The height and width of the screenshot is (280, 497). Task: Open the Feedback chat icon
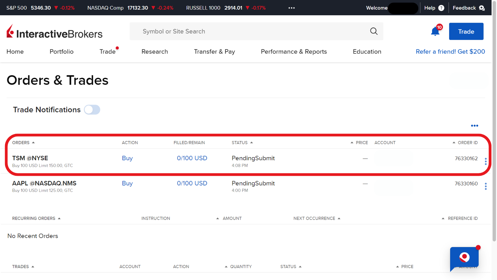(482, 8)
